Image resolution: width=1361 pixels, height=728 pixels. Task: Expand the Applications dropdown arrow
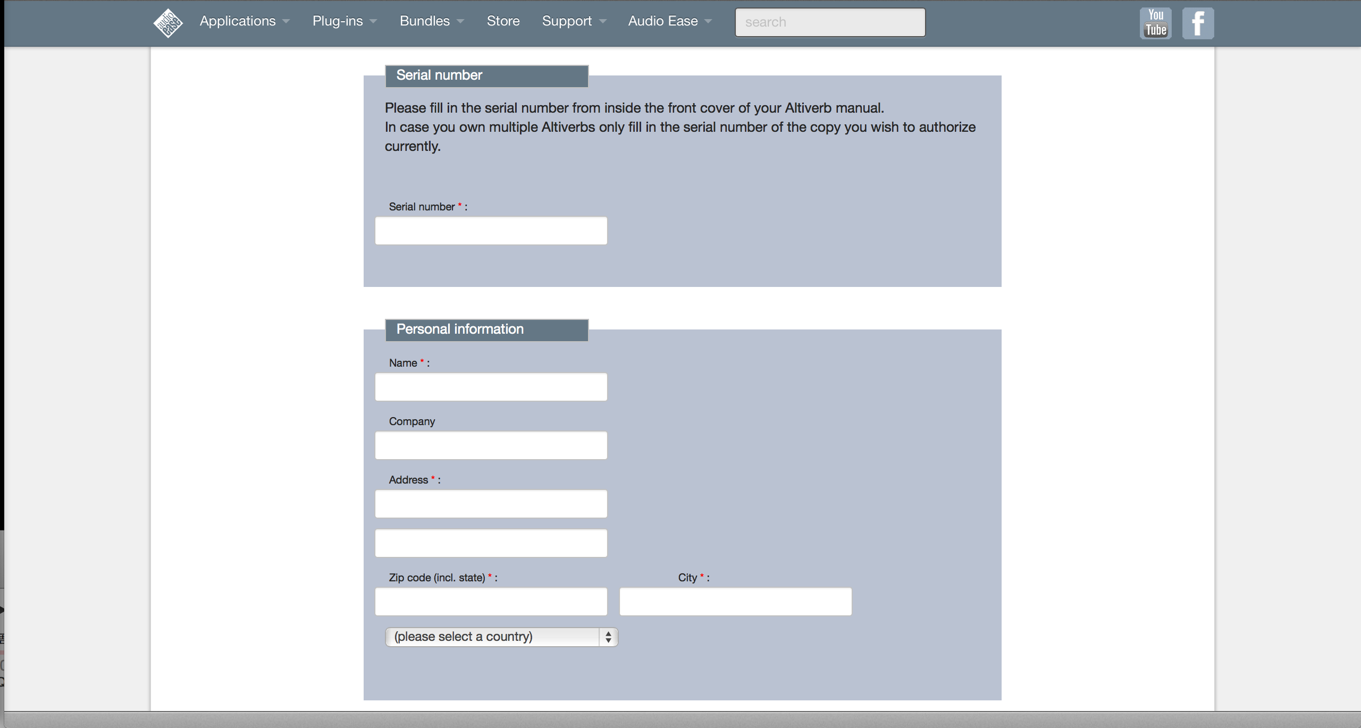tap(286, 21)
